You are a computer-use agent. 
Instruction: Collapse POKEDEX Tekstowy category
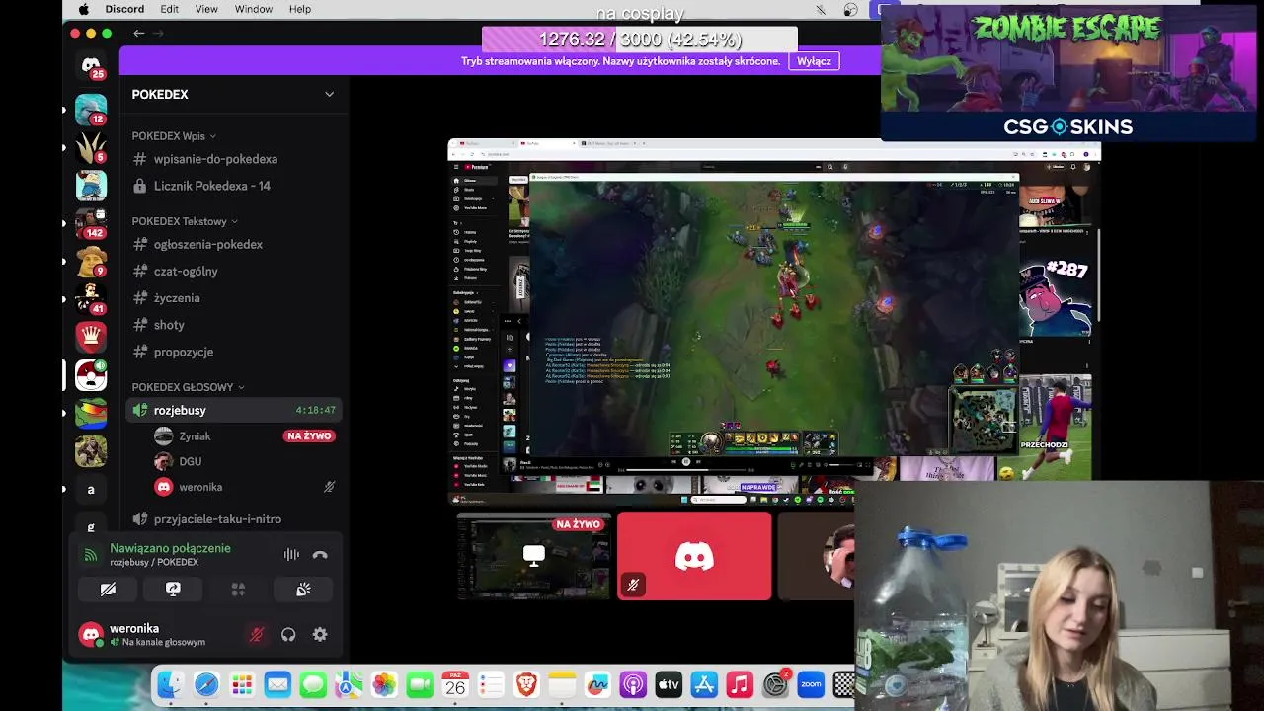point(185,221)
